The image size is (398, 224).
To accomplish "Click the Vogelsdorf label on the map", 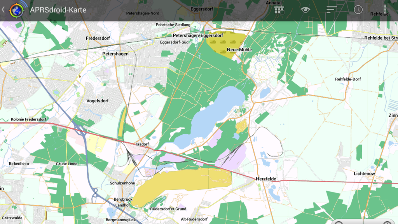I will [98, 101].
